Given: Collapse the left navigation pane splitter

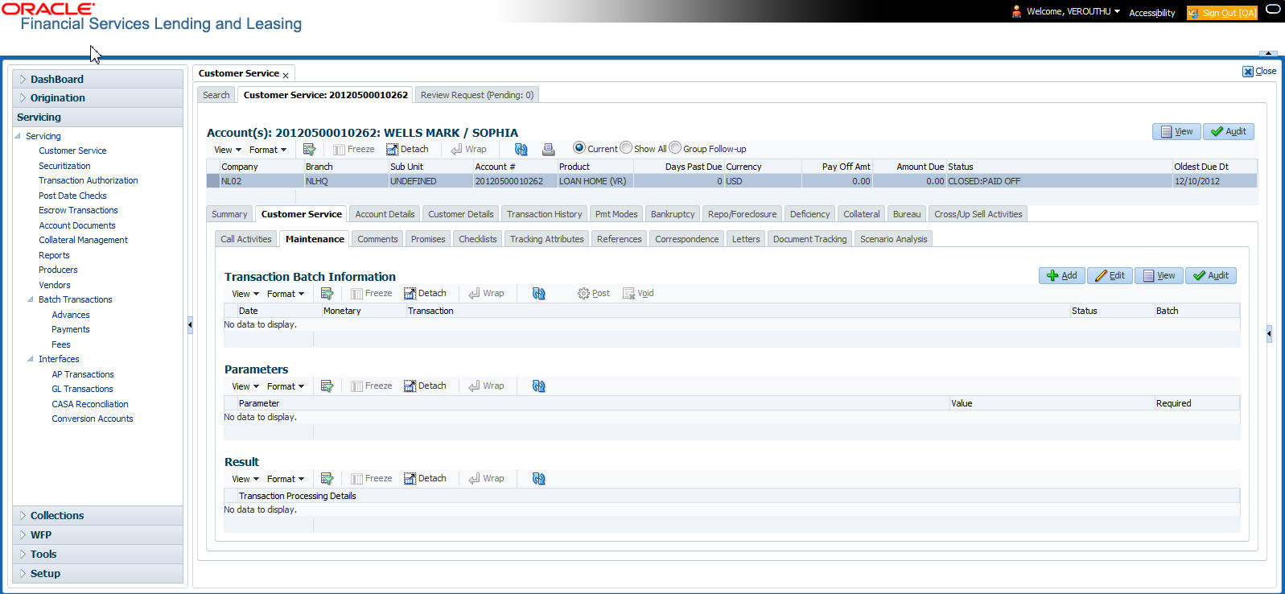Looking at the screenshot, I should click(x=190, y=325).
